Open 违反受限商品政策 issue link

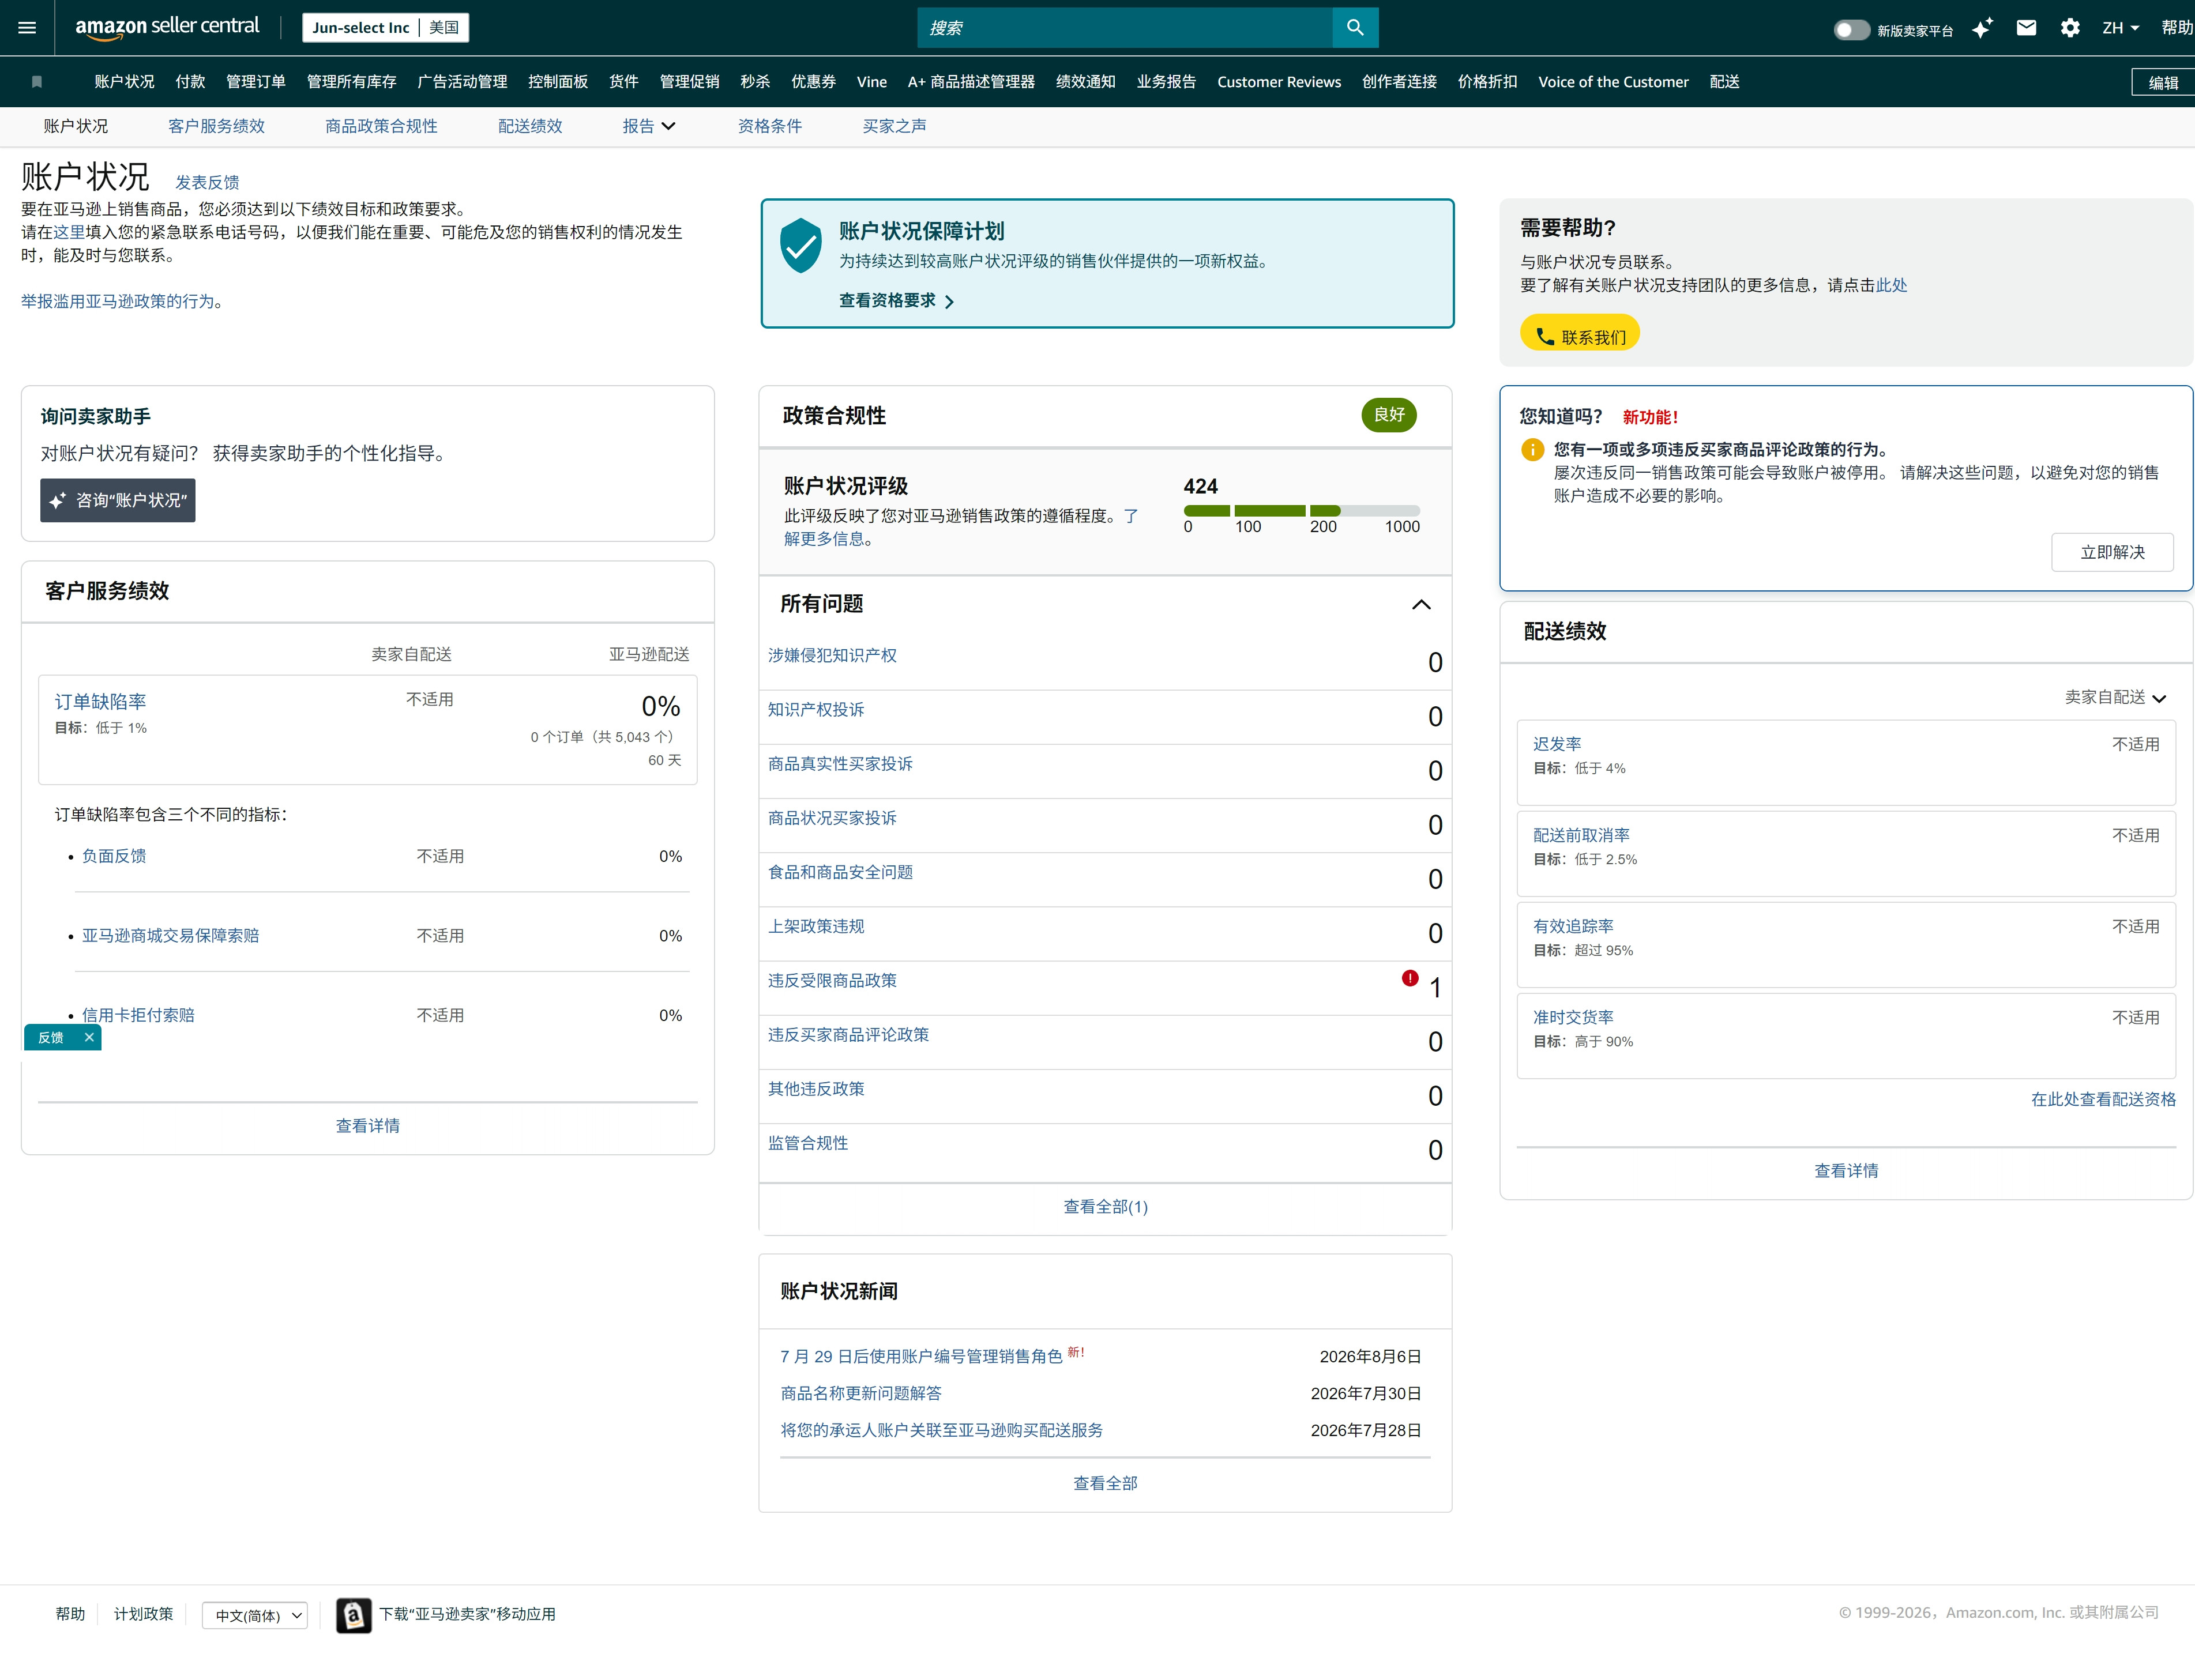[x=832, y=980]
